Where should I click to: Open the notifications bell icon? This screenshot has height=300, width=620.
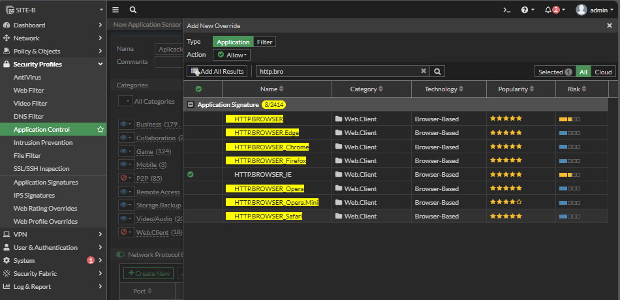point(548,10)
